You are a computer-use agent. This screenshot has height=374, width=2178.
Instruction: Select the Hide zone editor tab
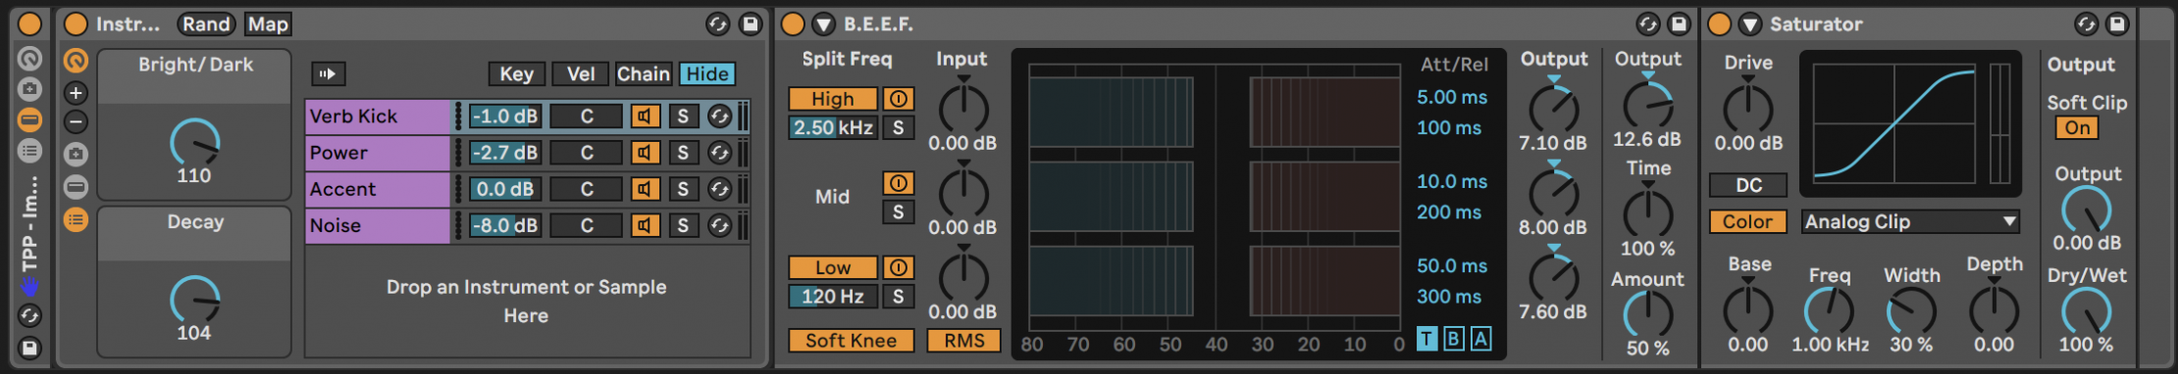[x=707, y=74]
